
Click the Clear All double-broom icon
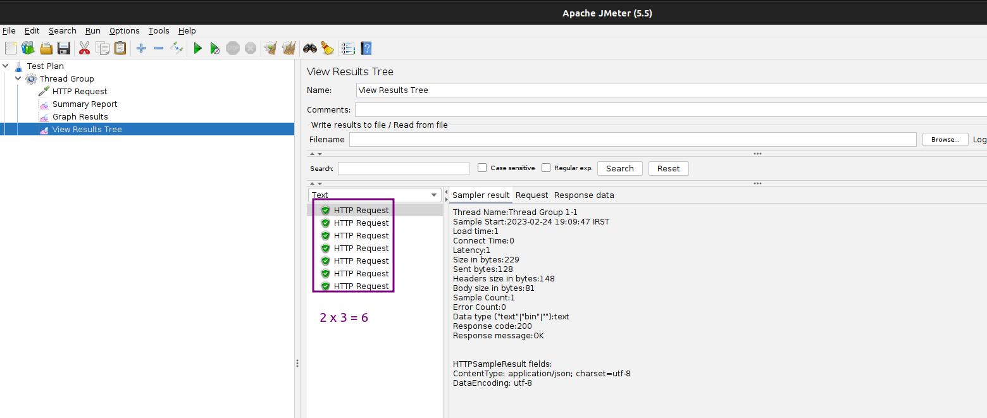(x=289, y=48)
